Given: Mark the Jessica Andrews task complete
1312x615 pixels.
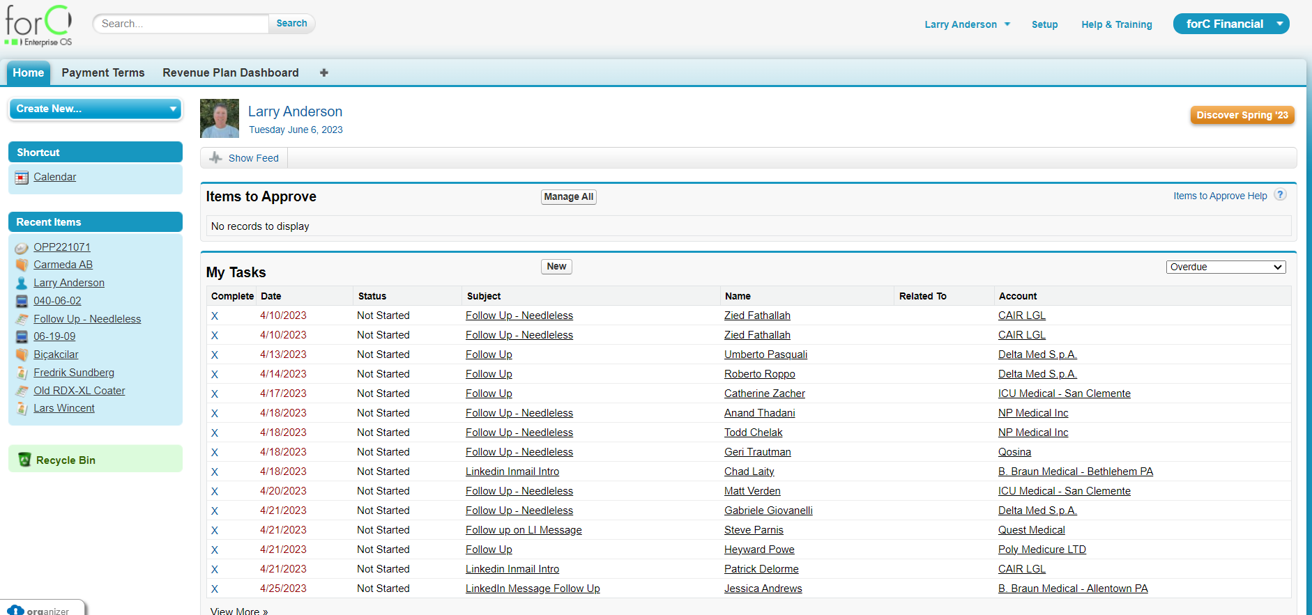Looking at the screenshot, I should (215, 589).
